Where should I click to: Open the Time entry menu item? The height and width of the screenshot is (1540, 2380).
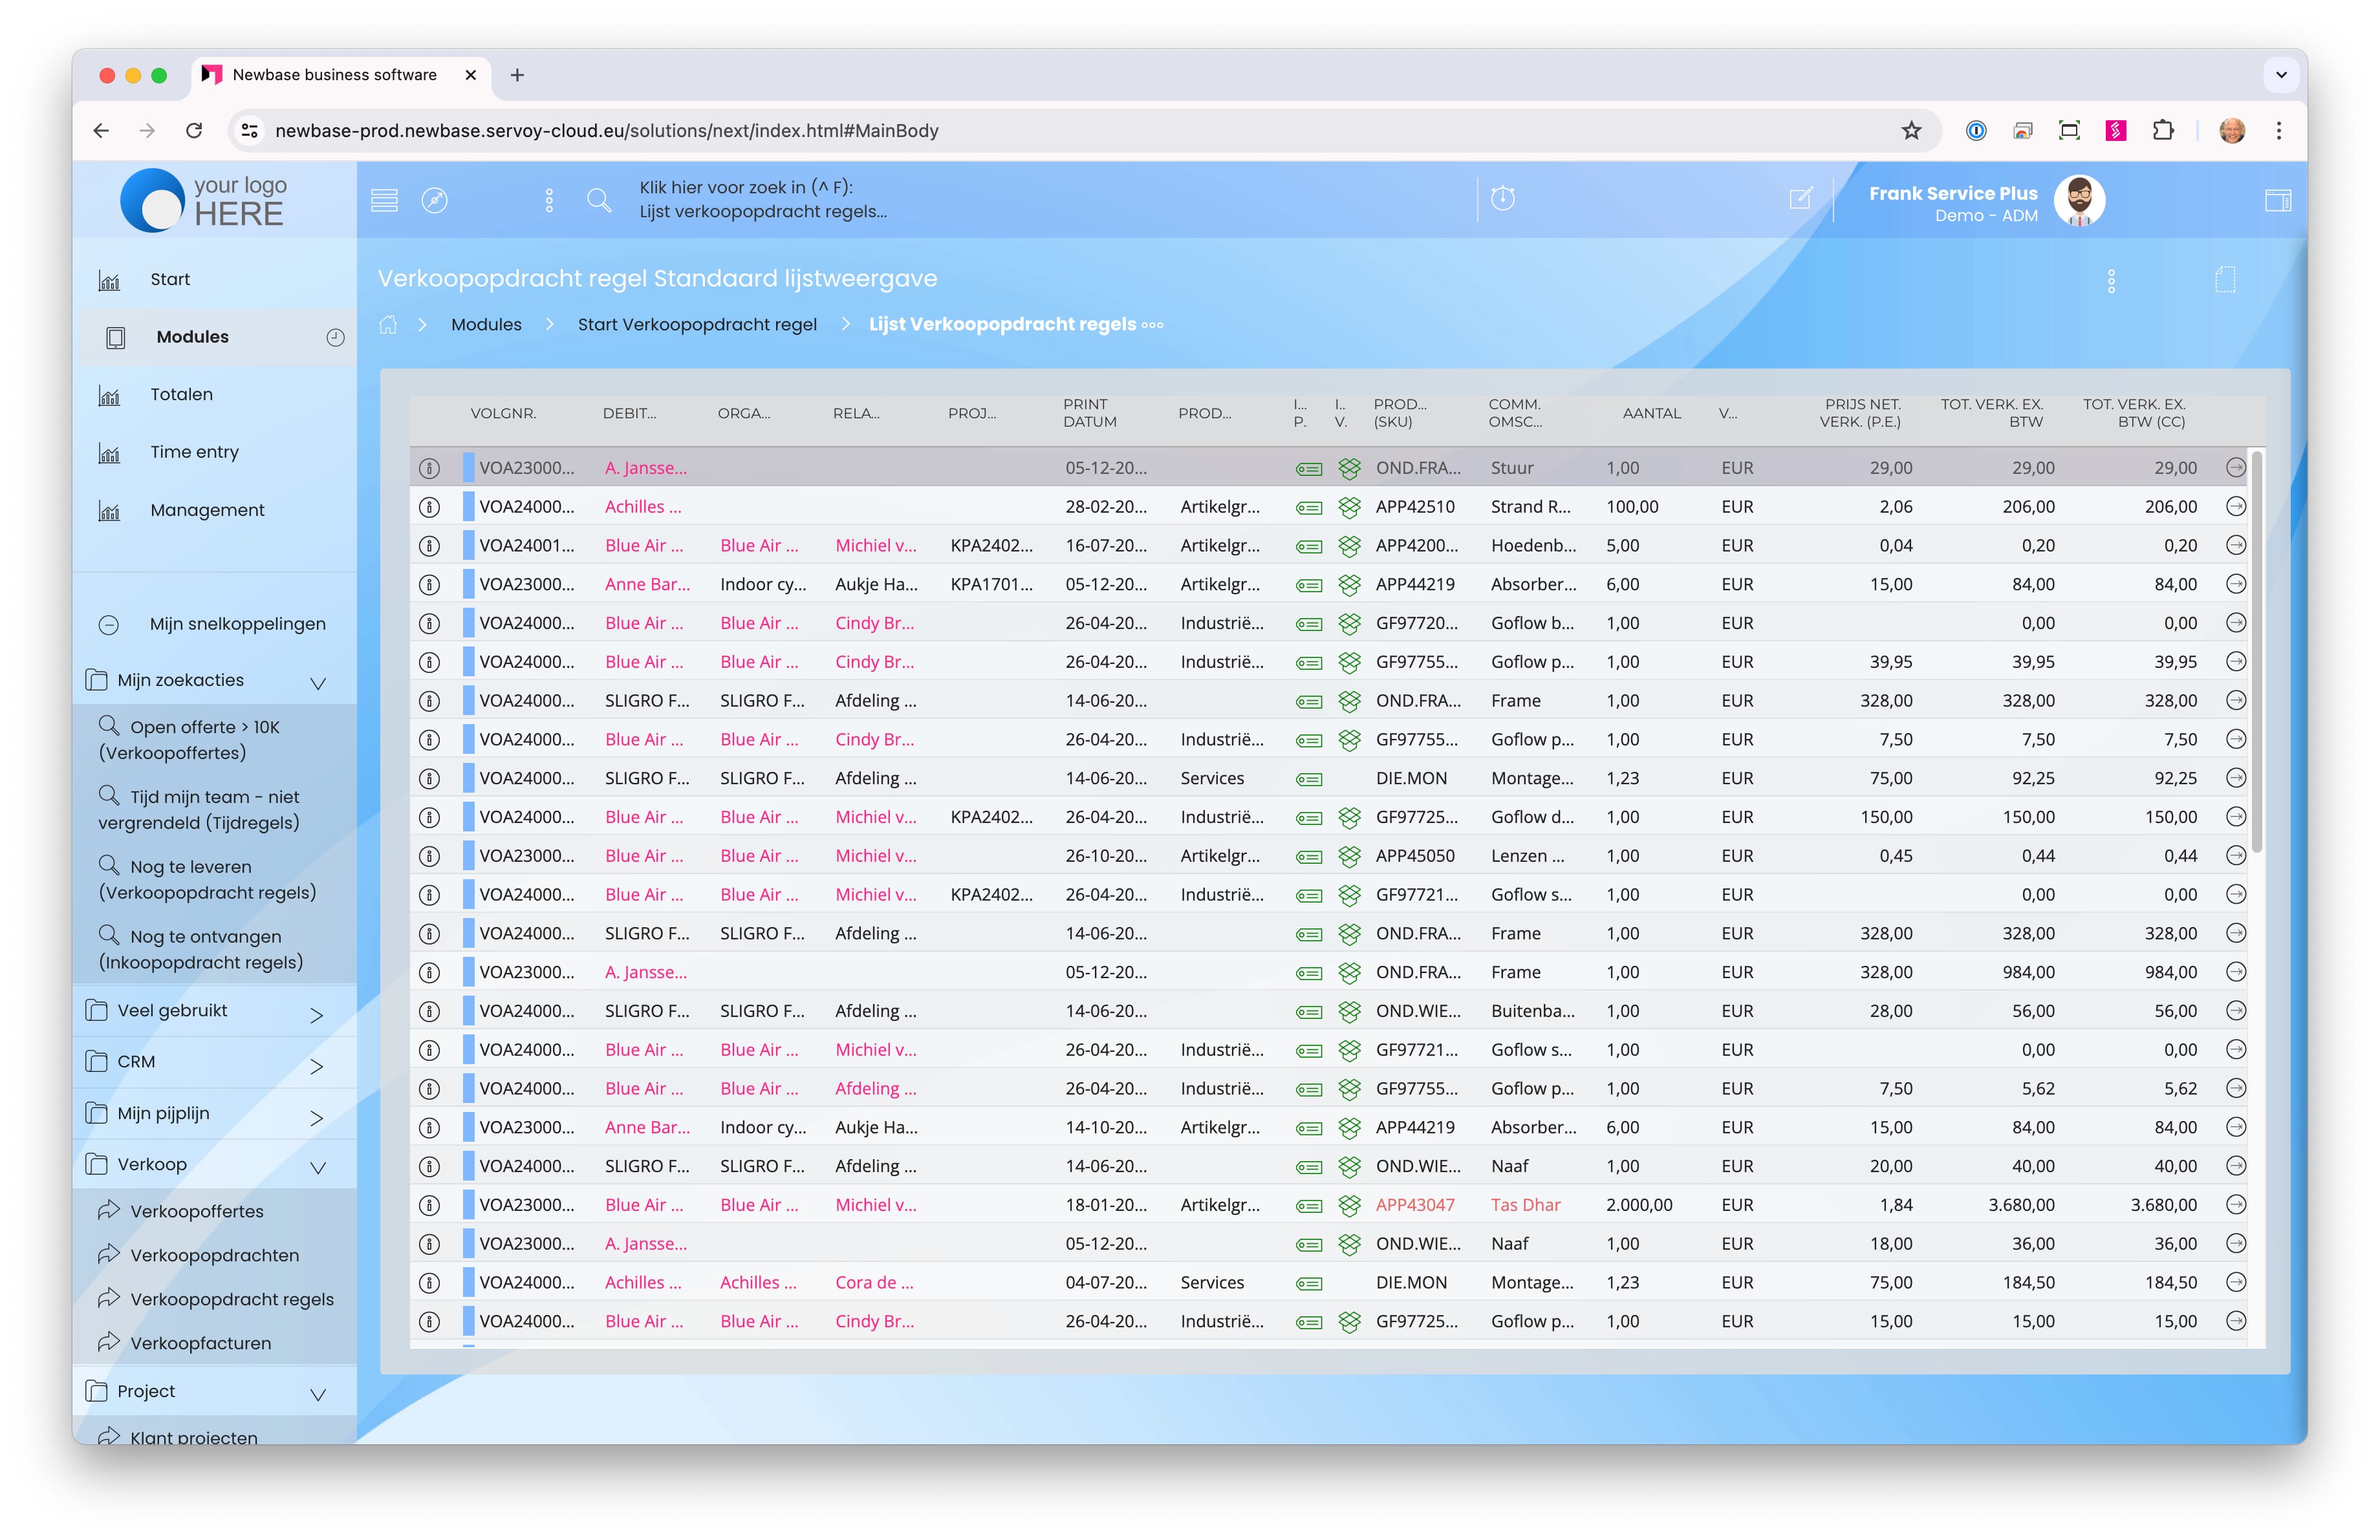coord(194,452)
